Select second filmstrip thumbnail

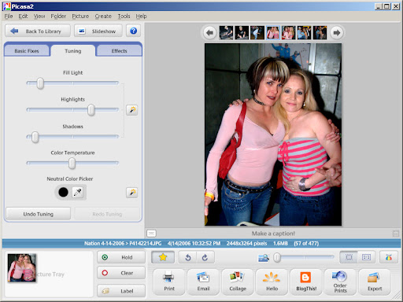[x=242, y=33]
